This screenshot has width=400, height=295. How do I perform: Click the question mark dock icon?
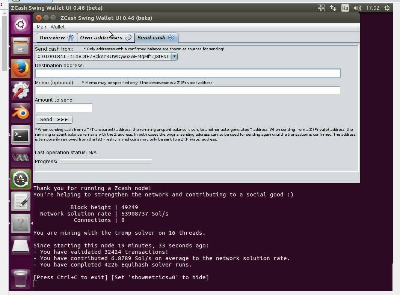pos(21,223)
